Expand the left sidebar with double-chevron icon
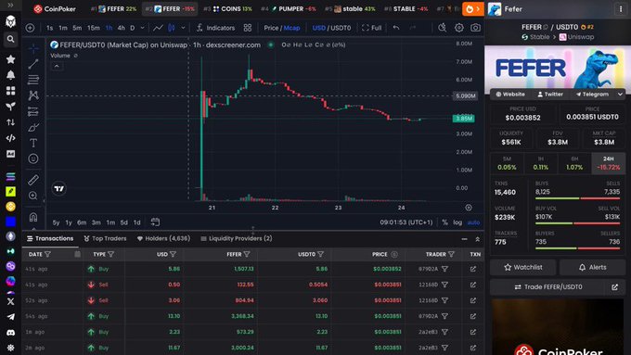 pos(10,6)
